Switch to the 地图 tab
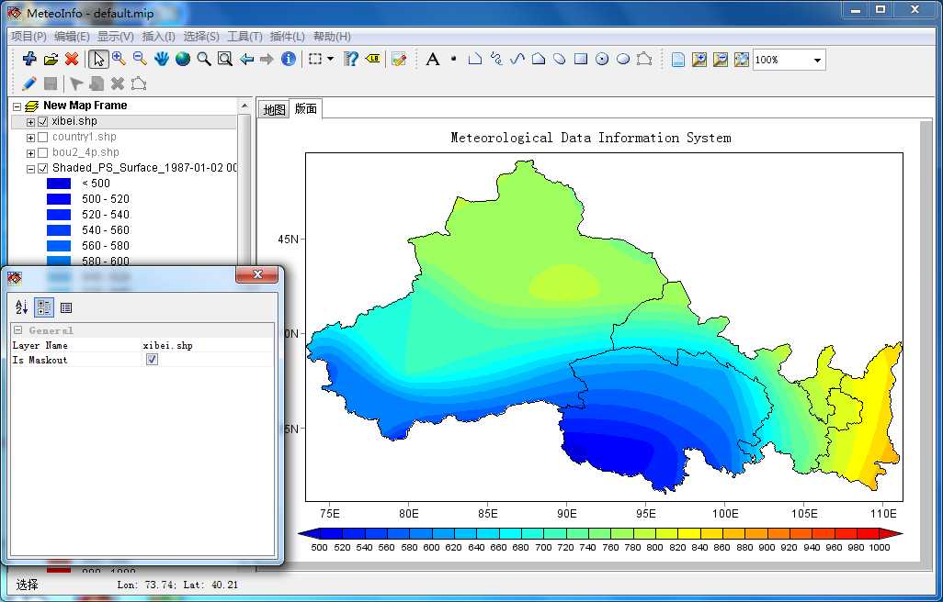 (273, 109)
